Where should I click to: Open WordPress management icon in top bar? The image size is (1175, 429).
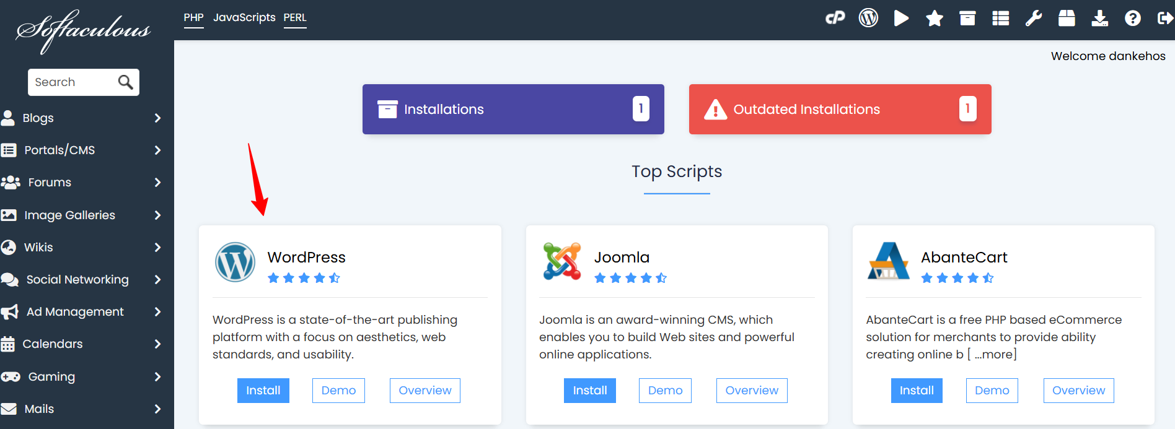click(868, 18)
